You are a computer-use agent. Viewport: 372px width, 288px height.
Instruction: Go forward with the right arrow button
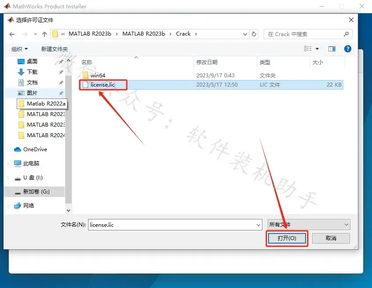pos(25,34)
